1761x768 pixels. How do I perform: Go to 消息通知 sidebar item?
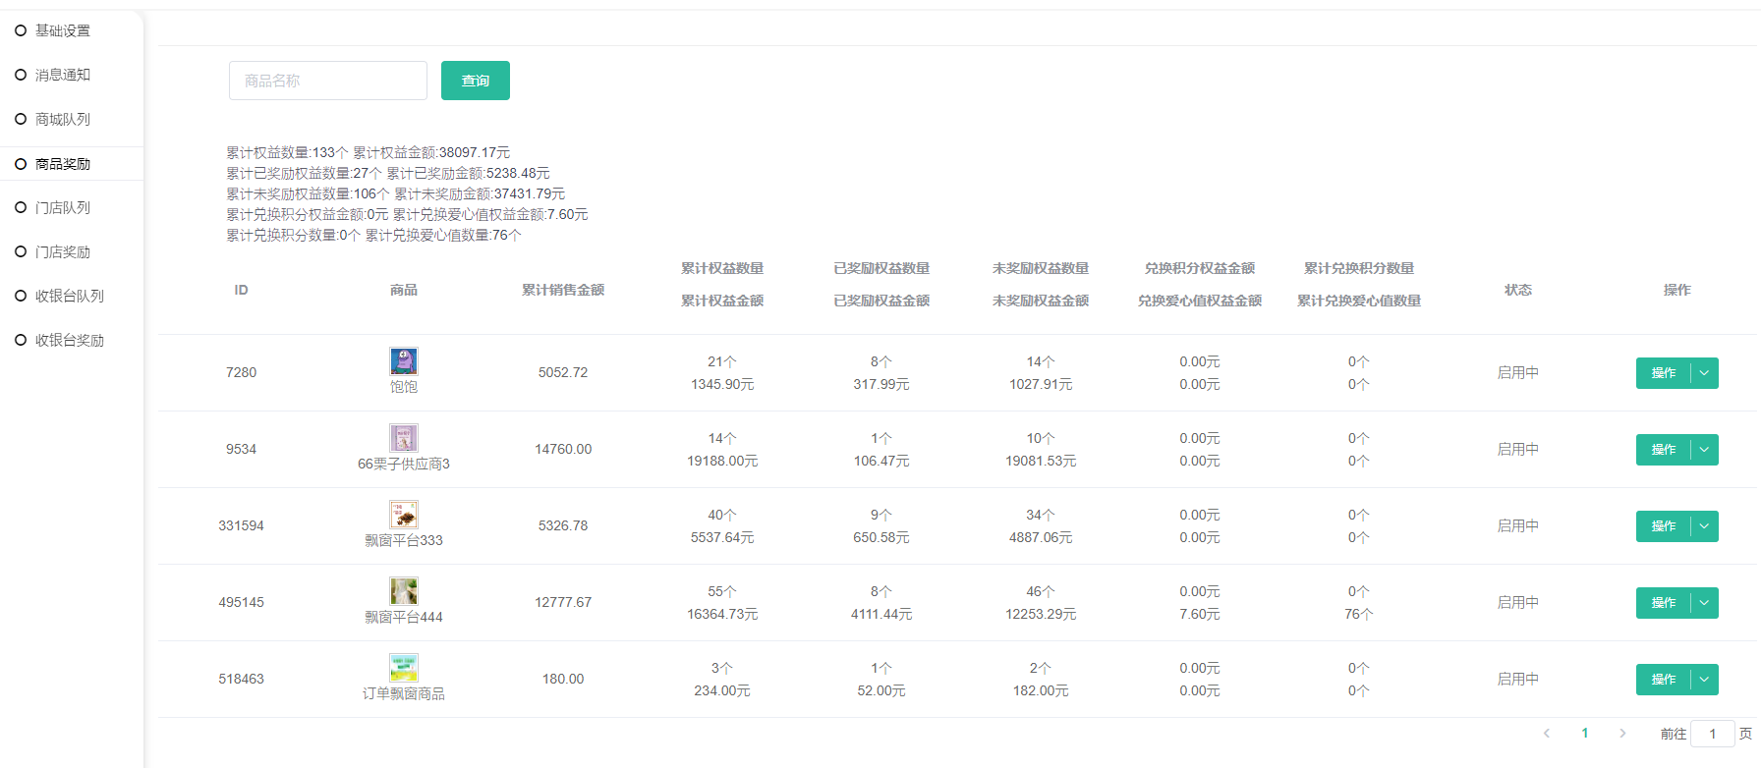click(x=63, y=75)
